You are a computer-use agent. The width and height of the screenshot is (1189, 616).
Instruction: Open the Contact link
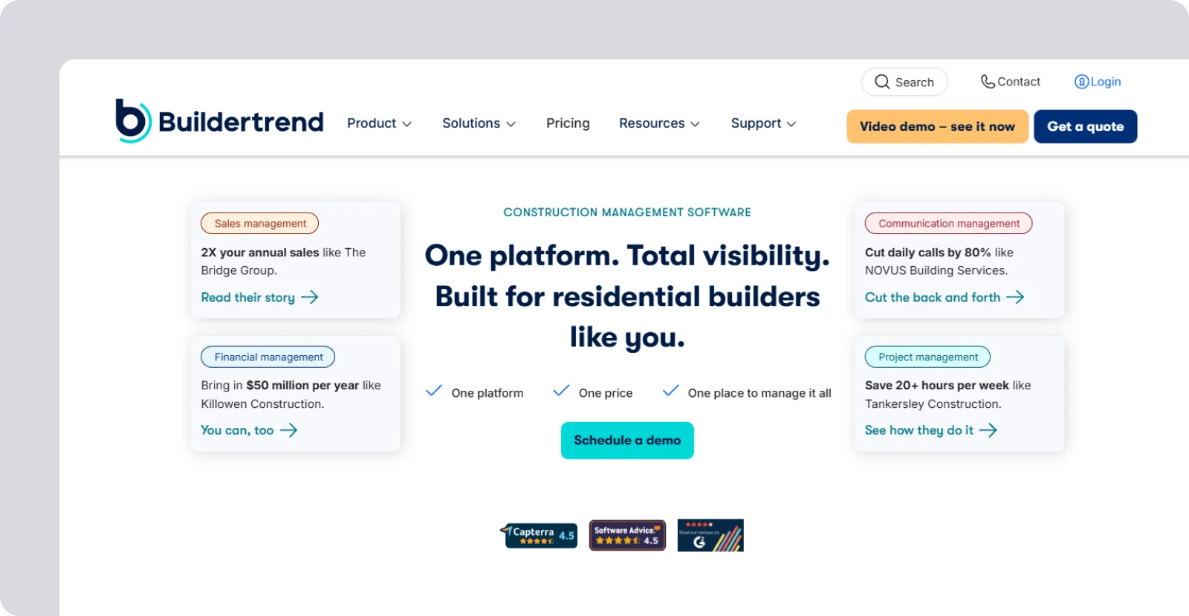click(1011, 82)
